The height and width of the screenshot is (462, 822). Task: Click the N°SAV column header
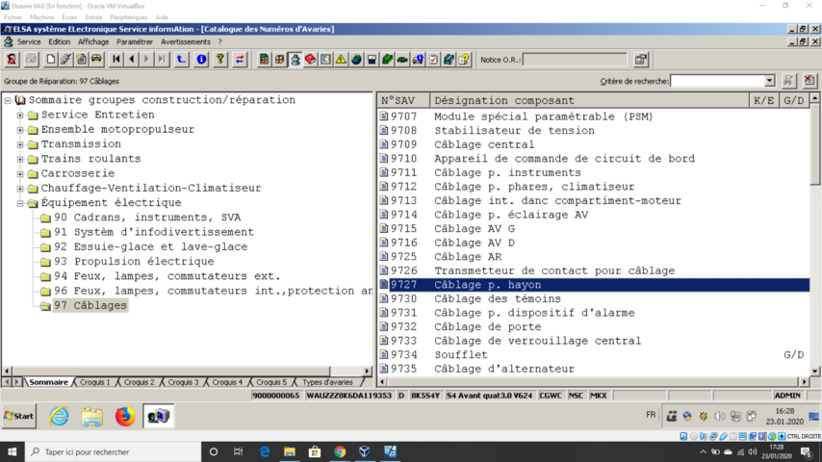(x=403, y=101)
